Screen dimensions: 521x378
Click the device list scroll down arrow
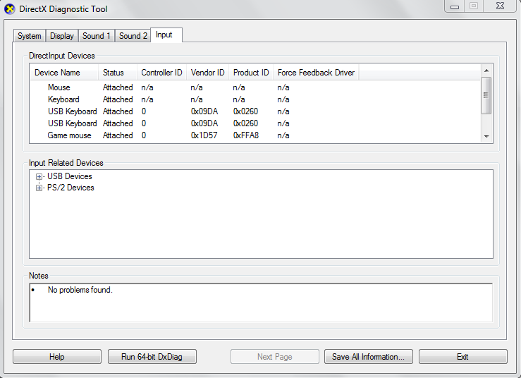(486, 136)
